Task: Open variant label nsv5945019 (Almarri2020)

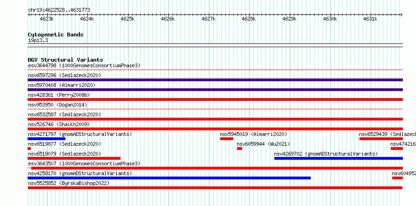Action: 253,134
